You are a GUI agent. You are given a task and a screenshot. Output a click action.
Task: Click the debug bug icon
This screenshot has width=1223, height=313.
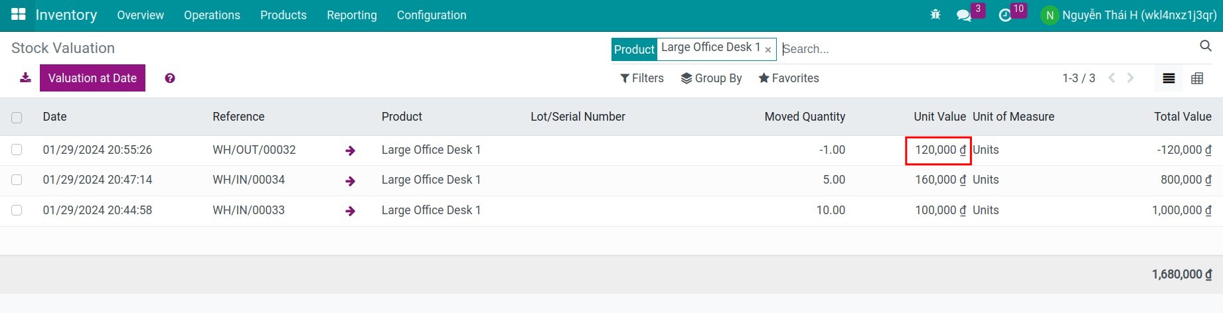(x=936, y=15)
